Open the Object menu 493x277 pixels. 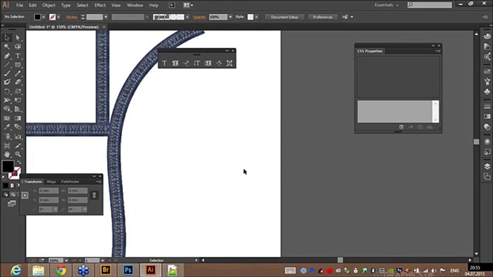click(x=49, y=5)
